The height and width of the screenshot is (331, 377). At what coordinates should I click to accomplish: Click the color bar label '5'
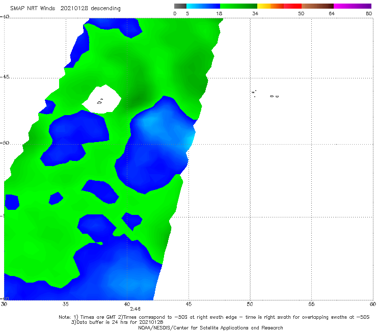tap(187, 14)
